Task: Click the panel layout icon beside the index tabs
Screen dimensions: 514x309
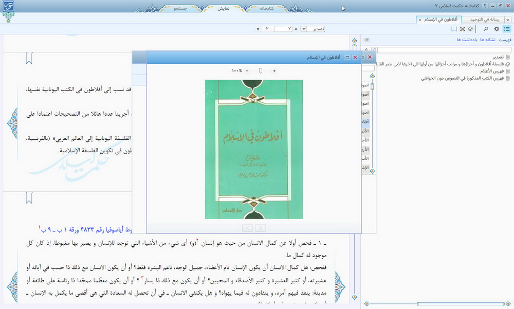Action: [367, 40]
